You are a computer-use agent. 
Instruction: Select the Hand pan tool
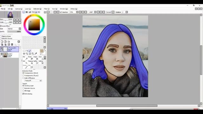click(33, 54)
